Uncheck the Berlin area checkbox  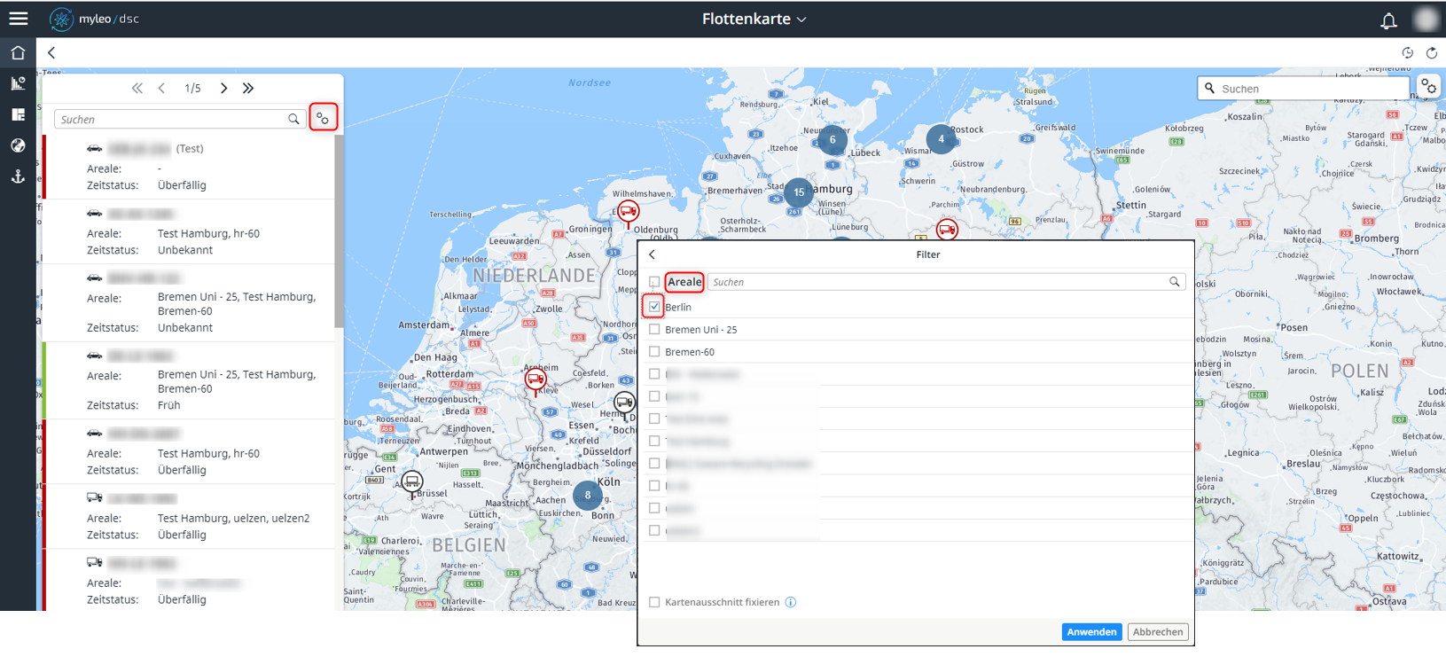click(654, 307)
